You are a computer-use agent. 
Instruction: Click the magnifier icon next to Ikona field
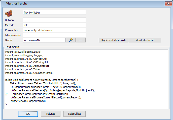point(71,40)
